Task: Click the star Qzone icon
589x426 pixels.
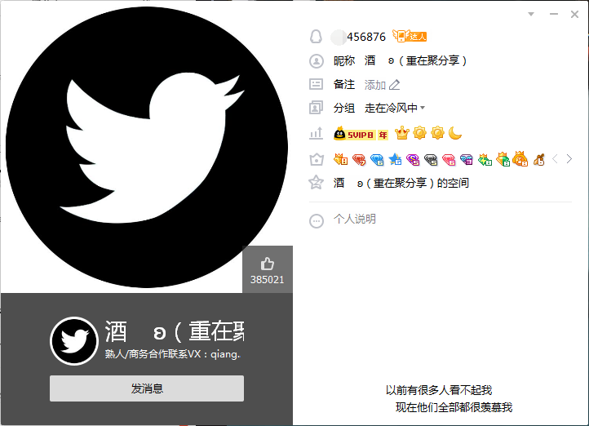Action: [316, 183]
